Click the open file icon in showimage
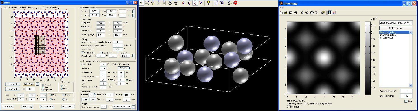418x111 pixels. click(286, 13)
